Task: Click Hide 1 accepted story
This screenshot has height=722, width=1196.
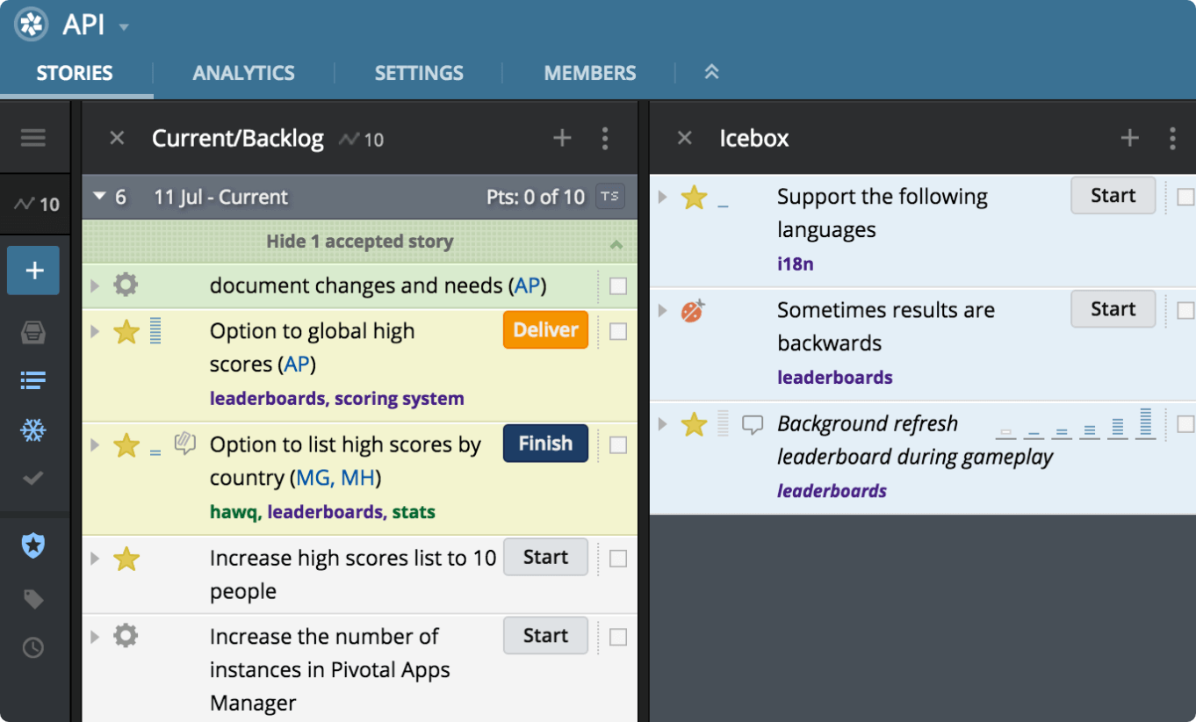Action: tap(360, 242)
